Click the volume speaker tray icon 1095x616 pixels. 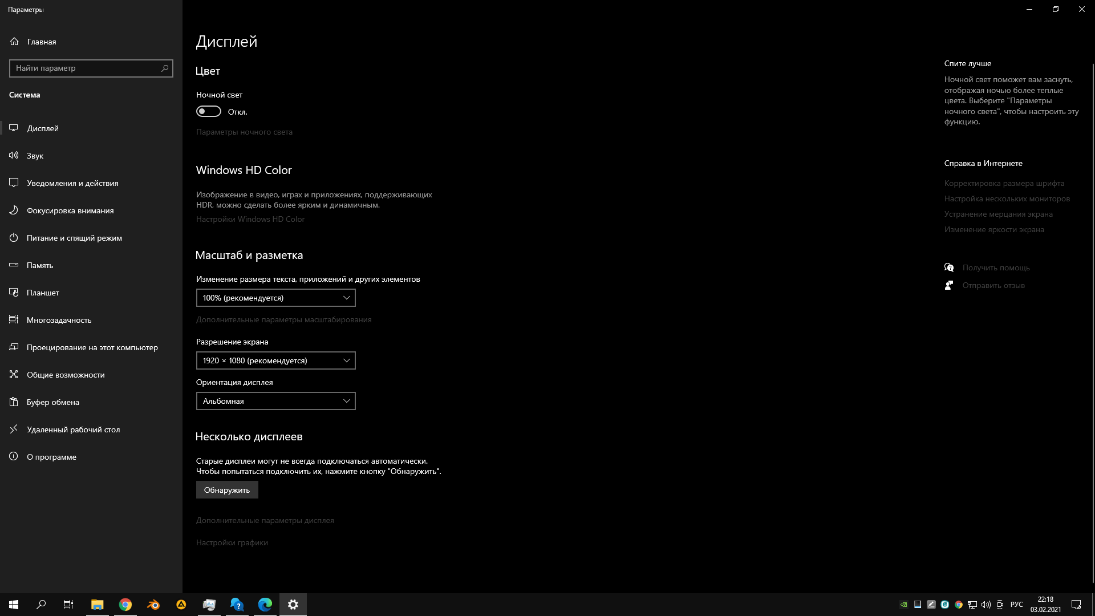point(986,605)
